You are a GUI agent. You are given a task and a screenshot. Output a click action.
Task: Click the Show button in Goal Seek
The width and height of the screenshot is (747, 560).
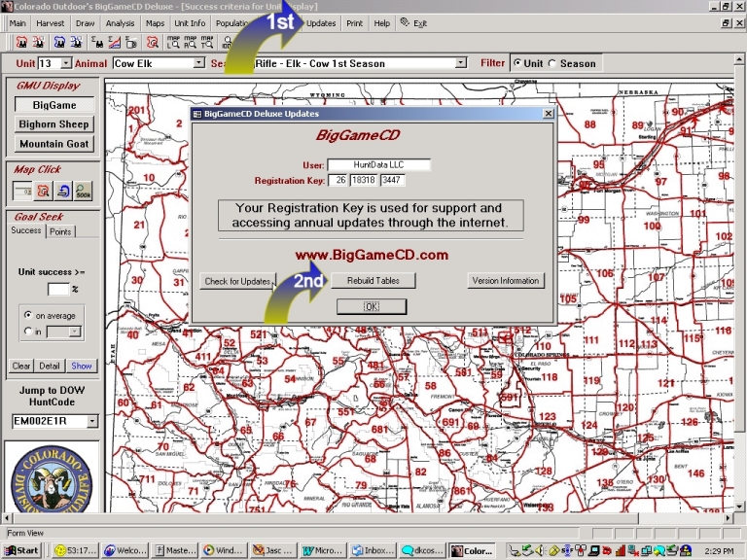pos(82,366)
